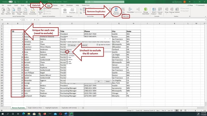This screenshot has height=116, width=207.
Task: Click the search box in title bar
Action: coord(105,2)
